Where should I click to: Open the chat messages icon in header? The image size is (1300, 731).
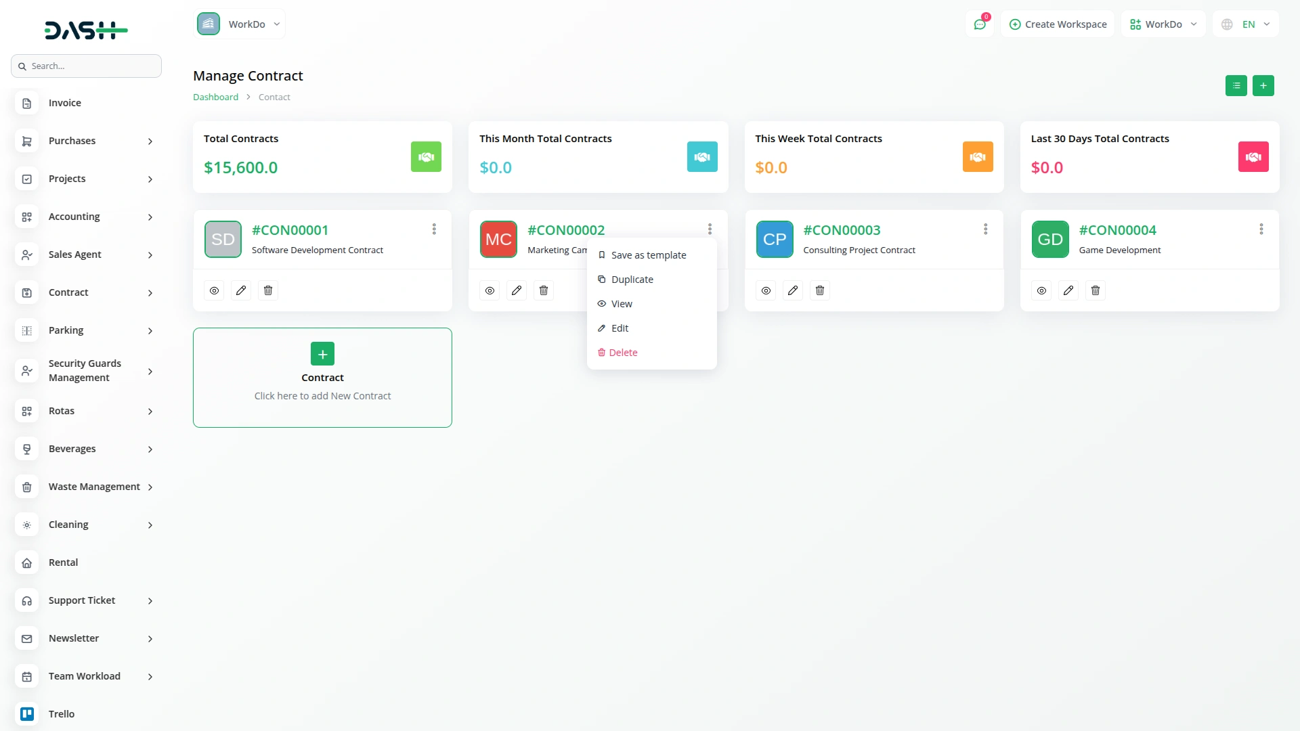tap(979, 24)
